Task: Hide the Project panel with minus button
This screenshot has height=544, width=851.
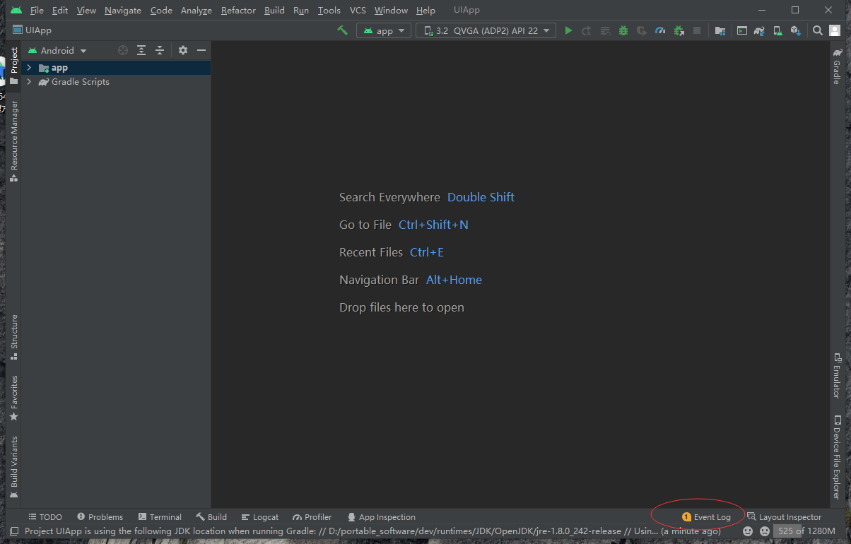Action: click(x=201, y=50)
